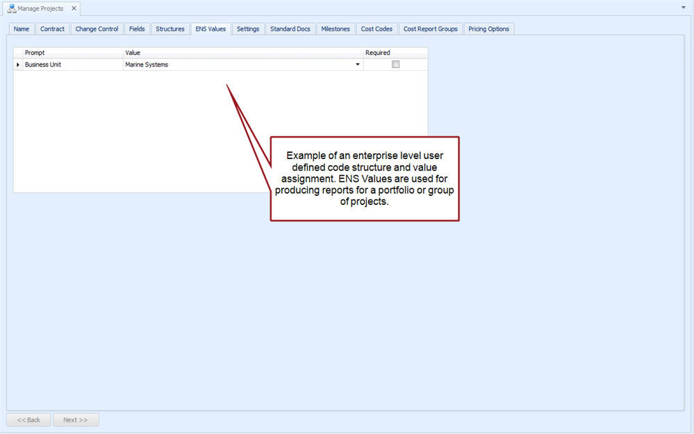This screenshot has height=434, width=694.
Task: Open the Milestones tab
Action: click(x=336, y=29)
